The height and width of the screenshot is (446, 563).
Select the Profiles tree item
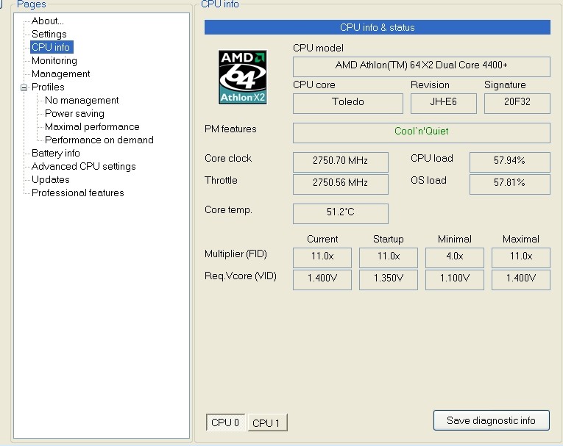click(48, 87)
